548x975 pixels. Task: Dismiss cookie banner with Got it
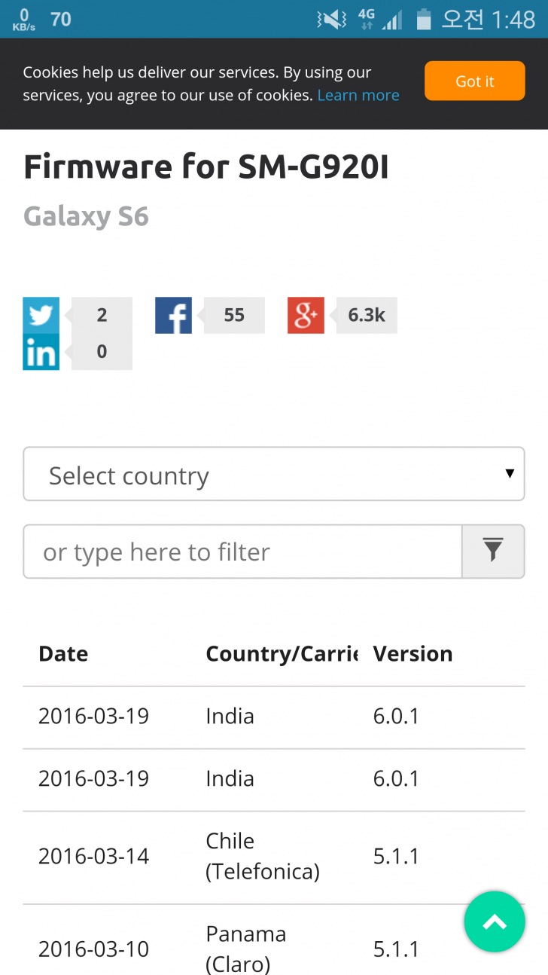474,81
